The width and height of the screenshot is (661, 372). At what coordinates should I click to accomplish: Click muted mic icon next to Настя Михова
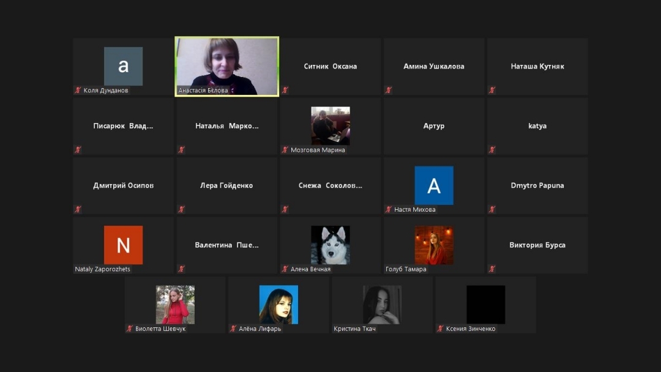[x=389, y=209]
